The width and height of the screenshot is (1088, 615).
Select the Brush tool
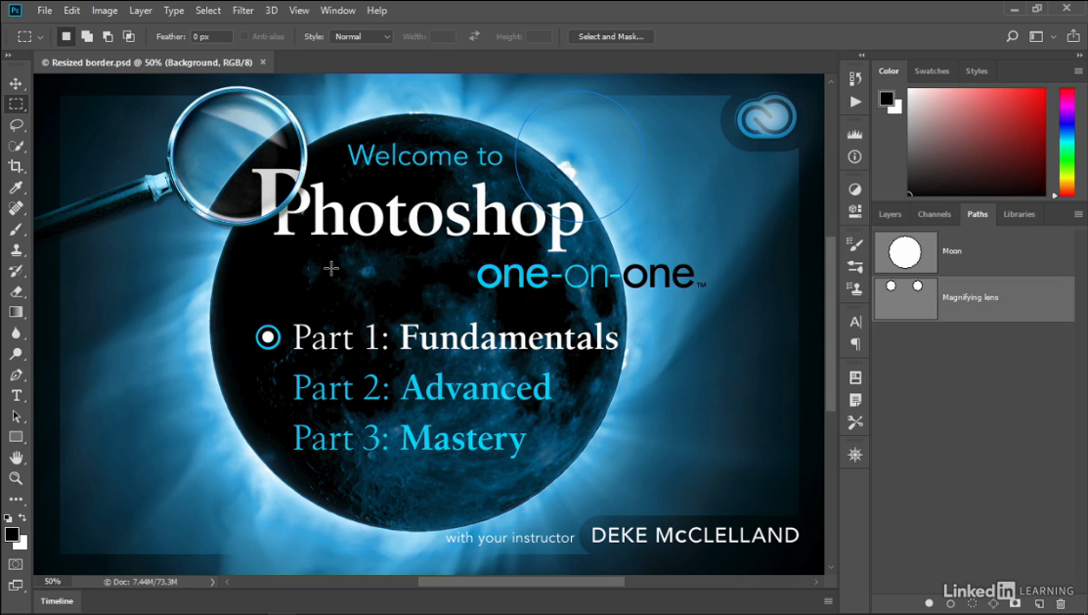pyautogui.click(x=16, y=229)
